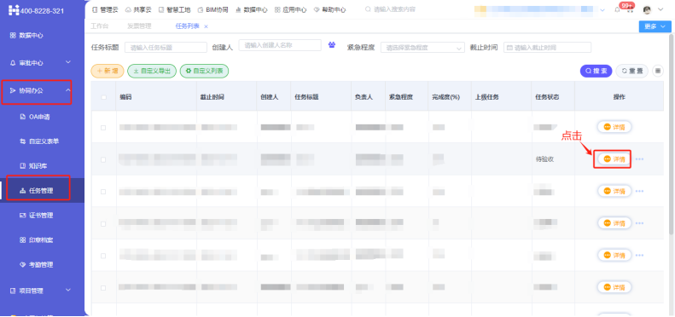675x317 pixels.
Task: Click the 任务状态 column header
Action: coord(547,97)
